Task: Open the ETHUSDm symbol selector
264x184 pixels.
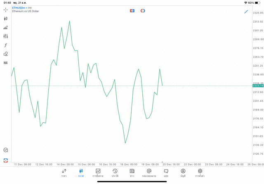Action: (19, 7)
